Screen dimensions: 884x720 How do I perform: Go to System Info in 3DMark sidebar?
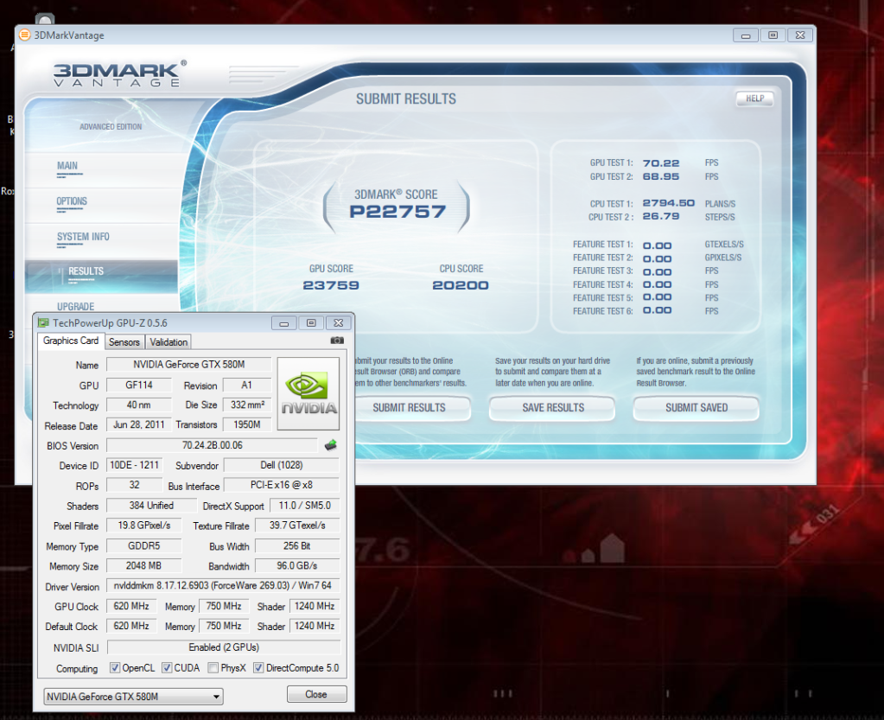pos(83,237)
